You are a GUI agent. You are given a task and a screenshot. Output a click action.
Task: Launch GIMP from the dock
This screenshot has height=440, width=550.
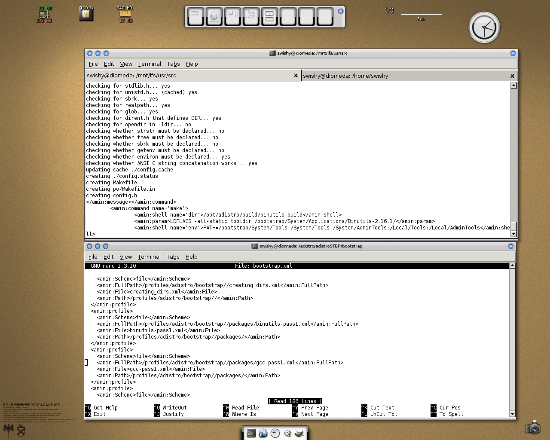click(x=299, y=433)
